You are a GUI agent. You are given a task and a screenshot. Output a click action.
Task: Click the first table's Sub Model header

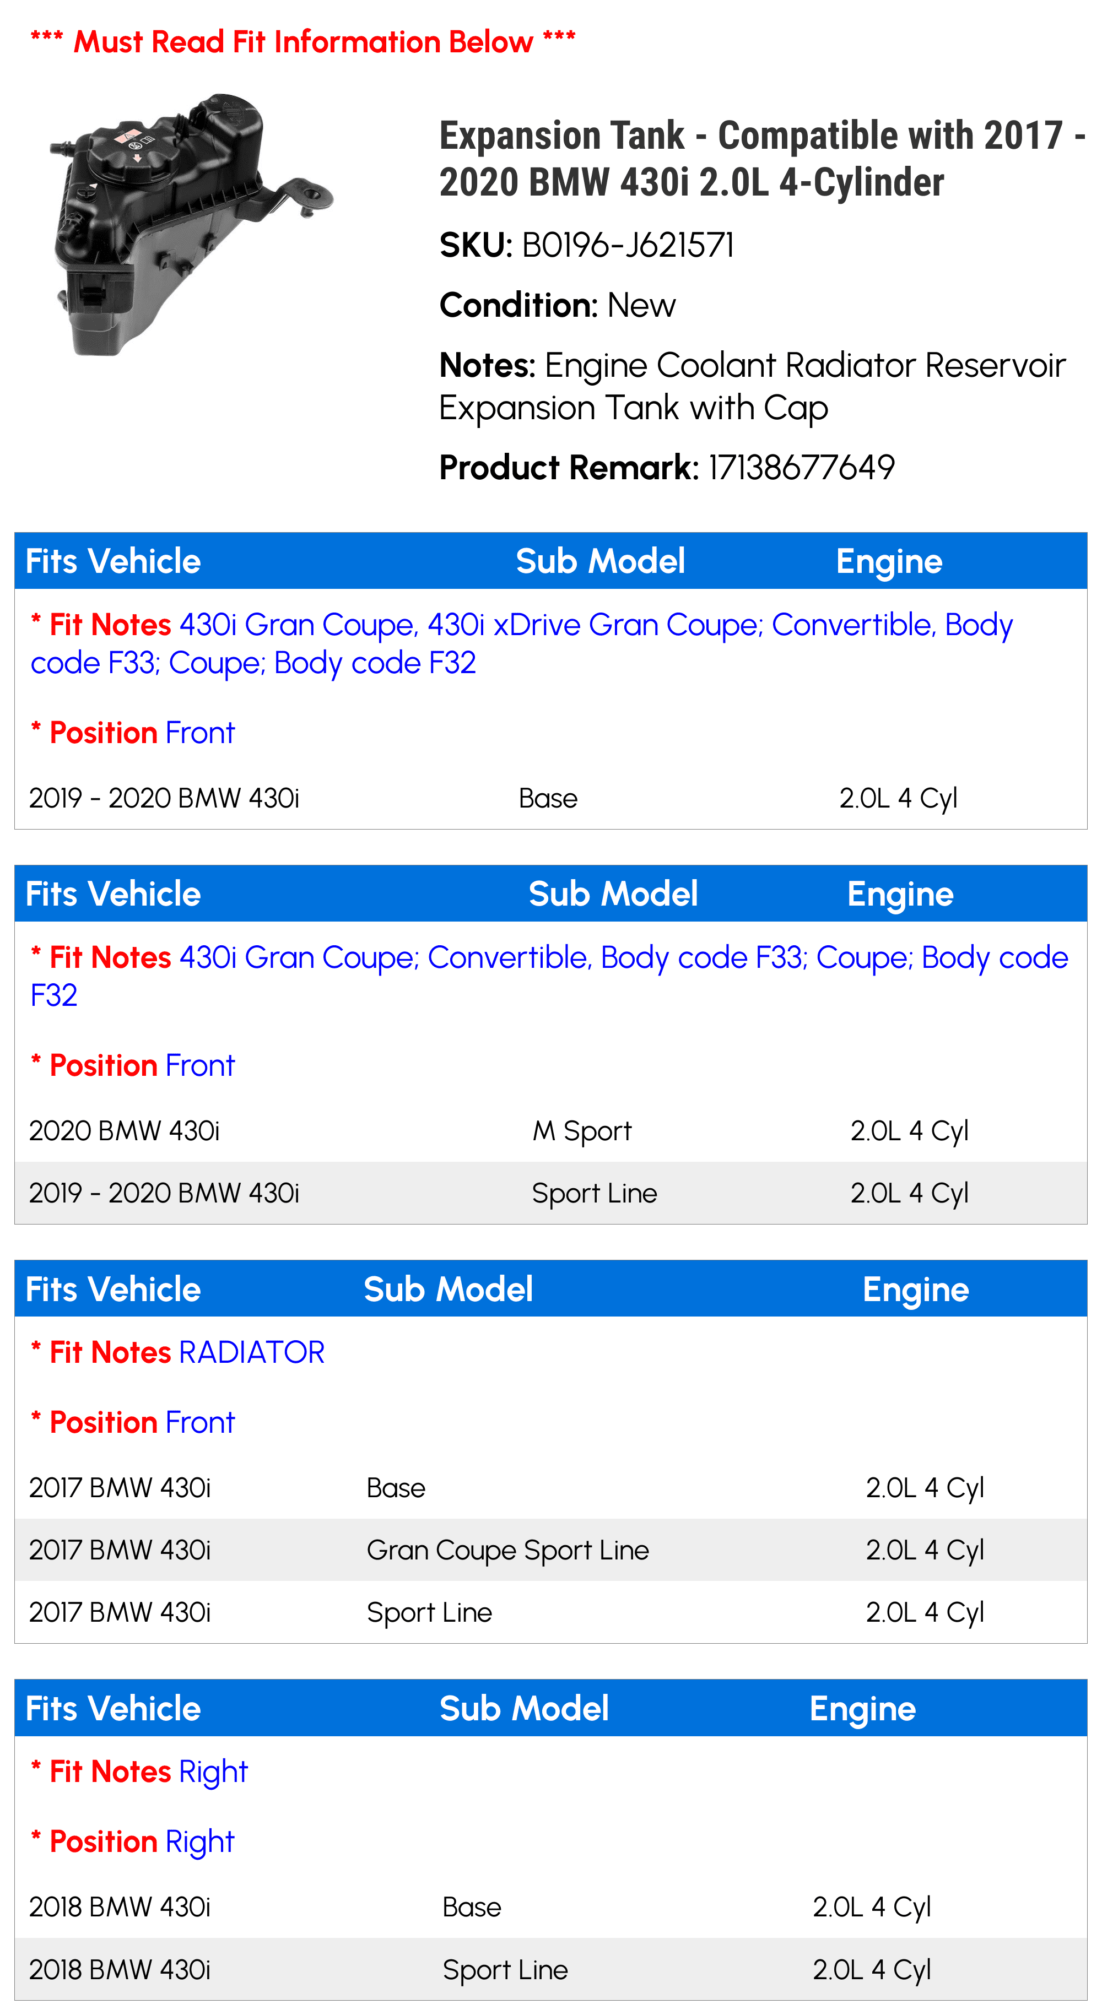600,562
